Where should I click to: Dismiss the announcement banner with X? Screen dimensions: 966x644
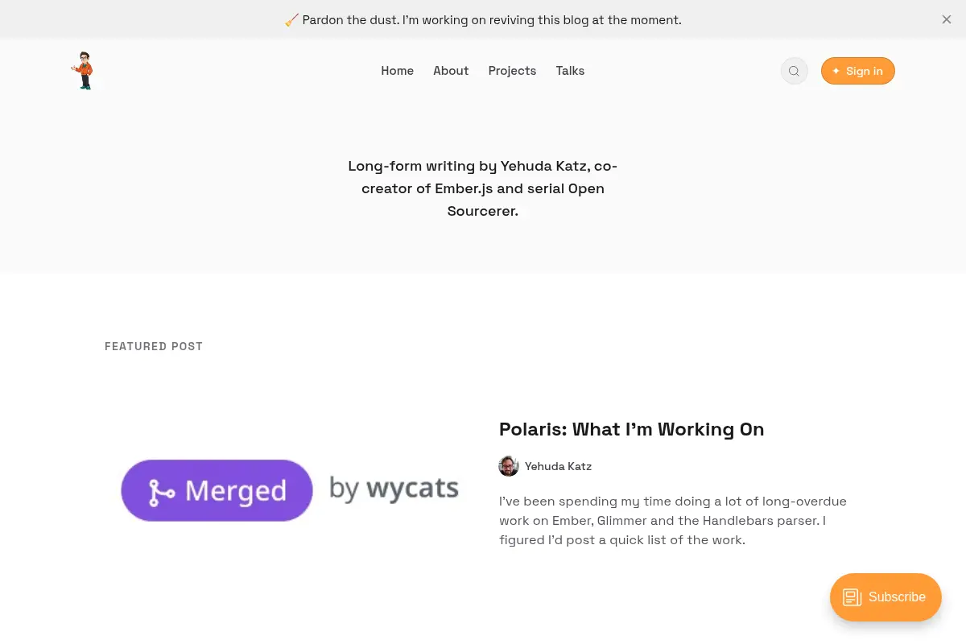(947, 19)
